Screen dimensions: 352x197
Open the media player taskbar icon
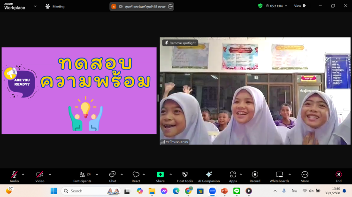pos(248,191)
